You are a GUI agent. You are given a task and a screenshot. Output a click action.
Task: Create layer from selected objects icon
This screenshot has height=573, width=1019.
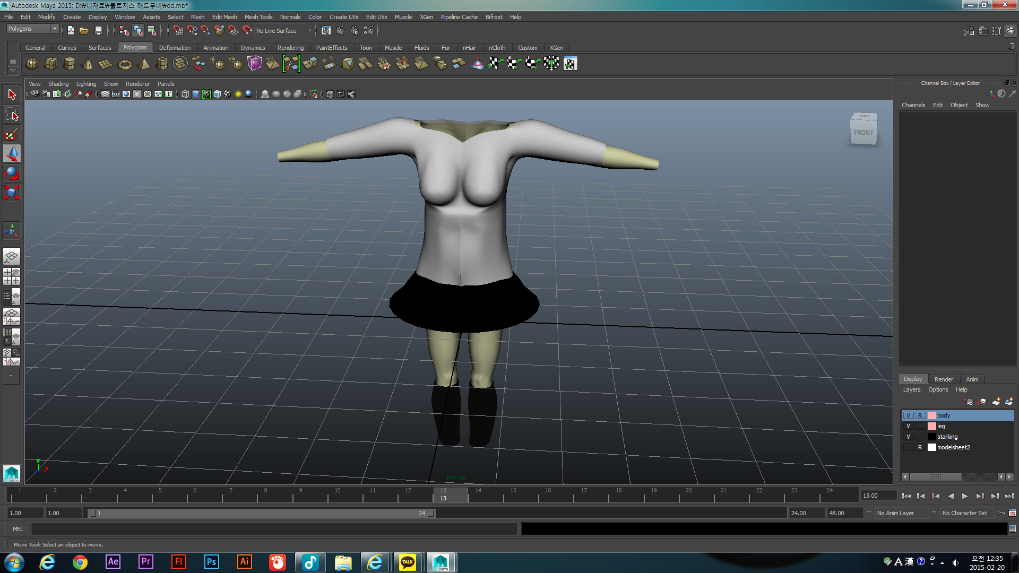(x=1009, y=402)
